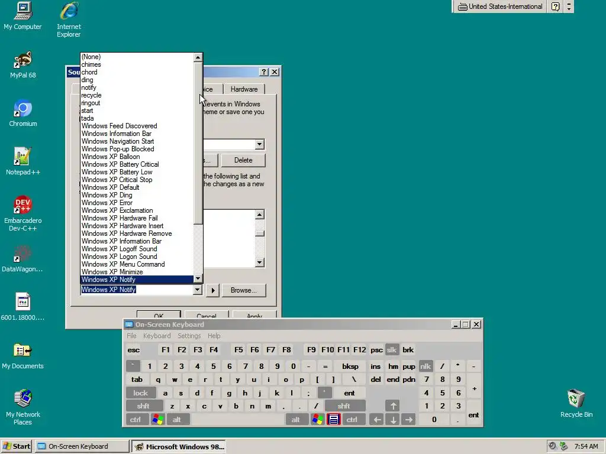Screen dimensions: 606x454
Task: Click the dialog's question mark help button
Action: click(264, 72)
